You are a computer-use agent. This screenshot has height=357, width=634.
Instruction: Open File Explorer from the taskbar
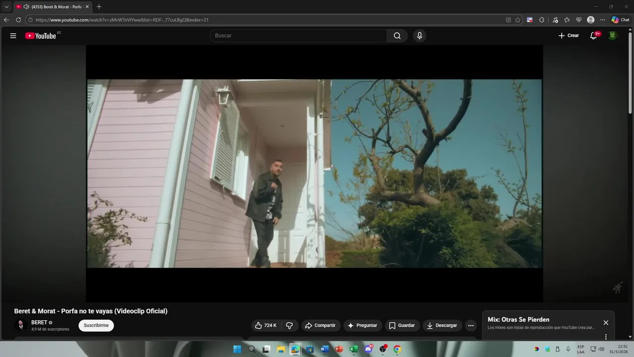[281, 349]
